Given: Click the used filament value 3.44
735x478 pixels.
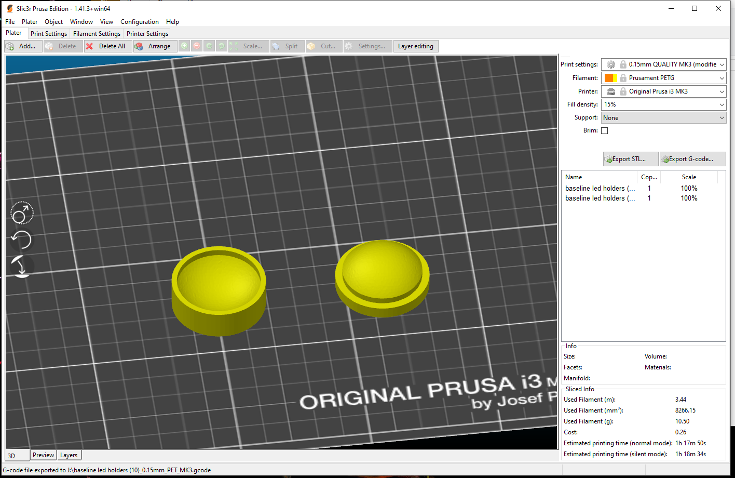Looking at the screenshot, I should [680, 400].
